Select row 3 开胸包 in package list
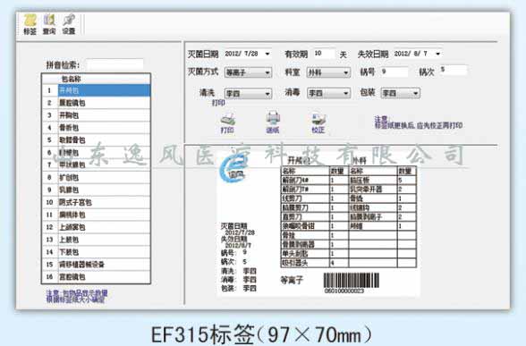This screenshot has height=346, width=526. click(97, 115)
